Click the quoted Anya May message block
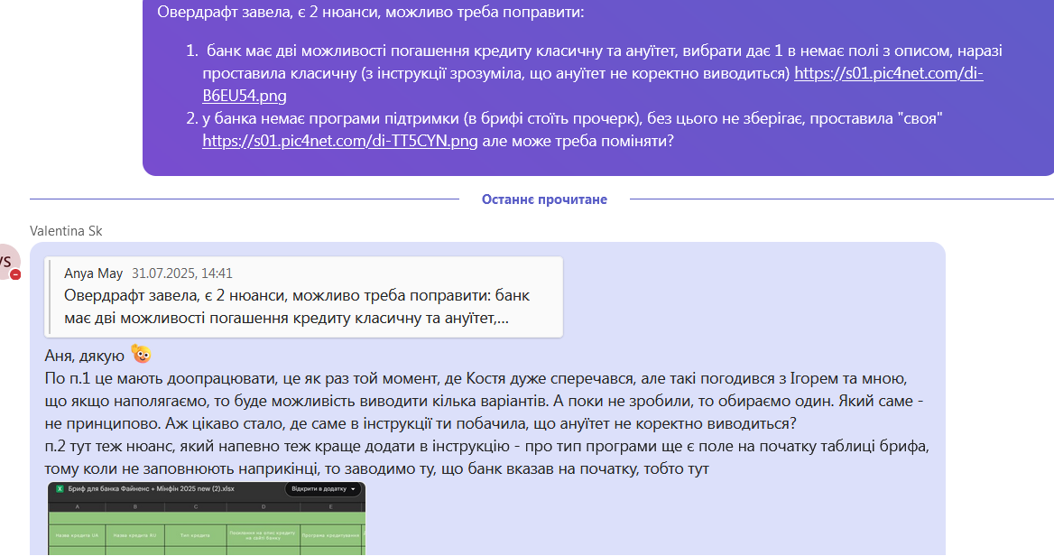Screen dimensions: 1054x556 (304, 296)
